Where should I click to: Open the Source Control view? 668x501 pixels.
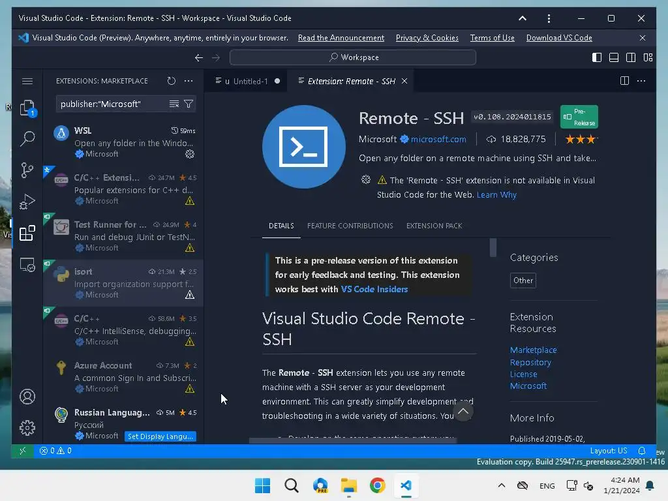[x=27, y=170]
